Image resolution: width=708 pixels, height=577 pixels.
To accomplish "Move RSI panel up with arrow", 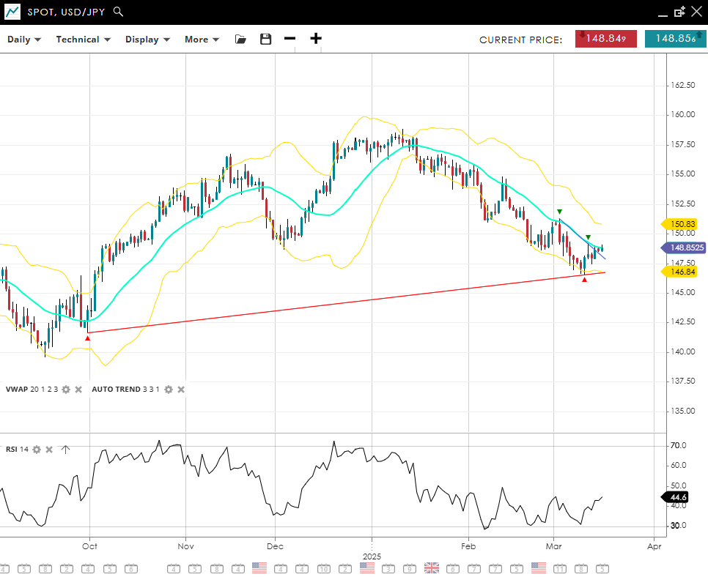I will 65,450.
